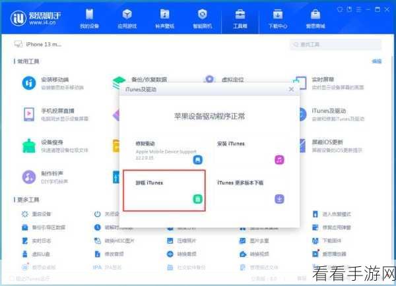This screenshot has width=396, height=286.
Task: Click the skin (shirt) icon in title bar
Action: (x=340, y=10)
